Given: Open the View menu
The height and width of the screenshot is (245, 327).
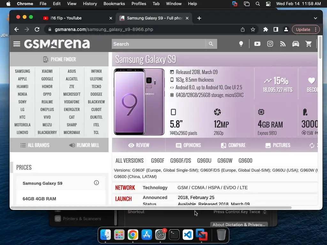Looking at the screenshot, I should tap(72, 4).
